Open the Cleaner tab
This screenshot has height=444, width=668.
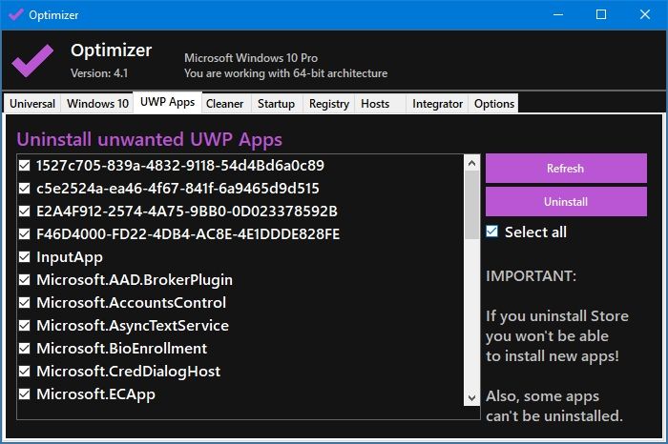pos(224,104)
